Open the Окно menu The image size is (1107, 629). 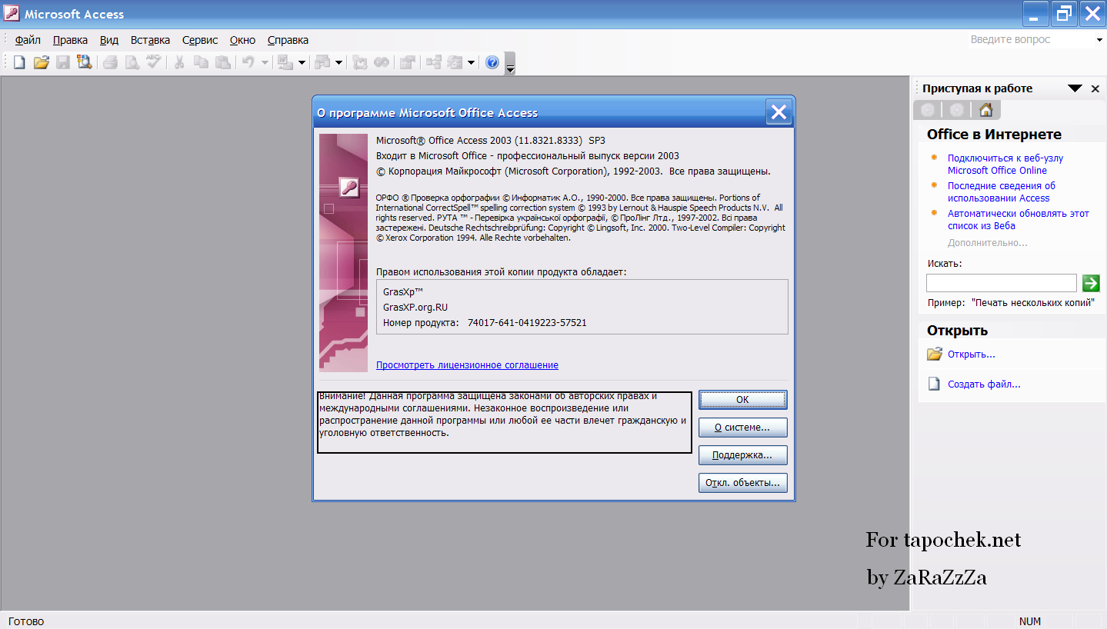click(242, 40)
